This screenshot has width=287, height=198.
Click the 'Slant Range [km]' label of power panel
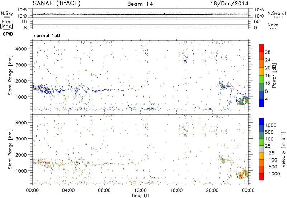(x=10, y=75)
